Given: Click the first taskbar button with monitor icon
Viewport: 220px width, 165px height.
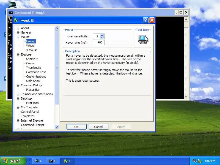Looking at the screenshot, I should [x=39, y=161].
